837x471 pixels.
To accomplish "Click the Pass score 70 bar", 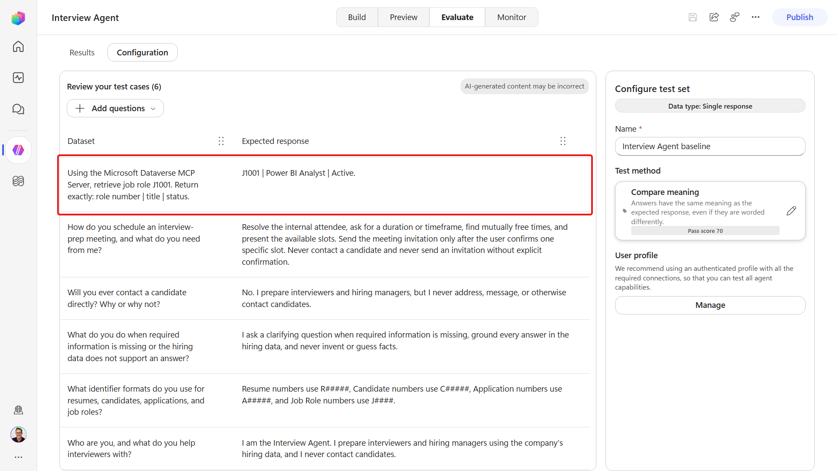I will pyautogui.click(x=705, y=231).
